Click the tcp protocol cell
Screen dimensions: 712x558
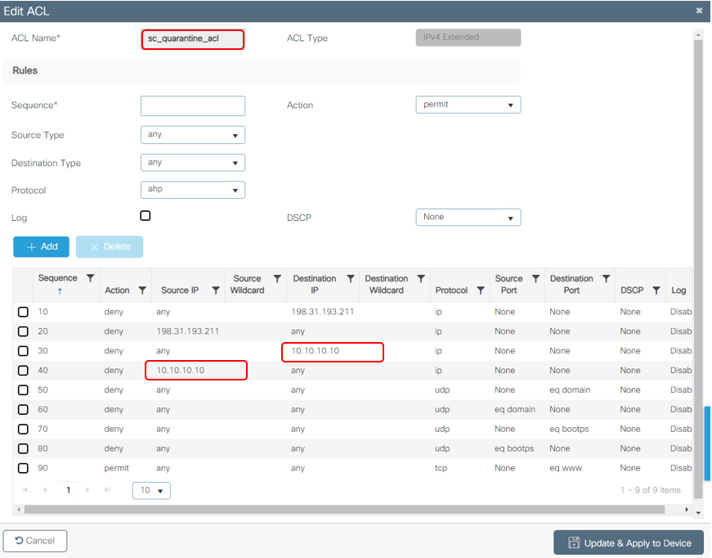tap(441, 469)
